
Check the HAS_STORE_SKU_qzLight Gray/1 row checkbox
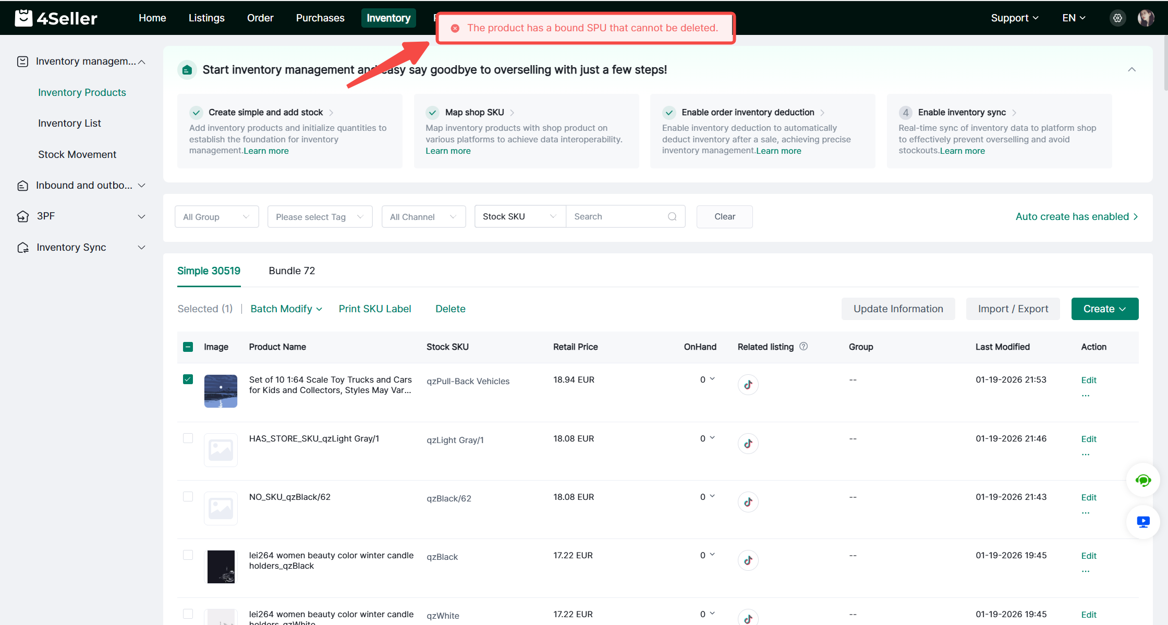[188, 438]
